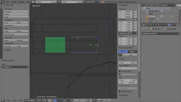Open the Physics properties tab icon
The width and height of the screenshot is (181, 102).
[175, 25]
